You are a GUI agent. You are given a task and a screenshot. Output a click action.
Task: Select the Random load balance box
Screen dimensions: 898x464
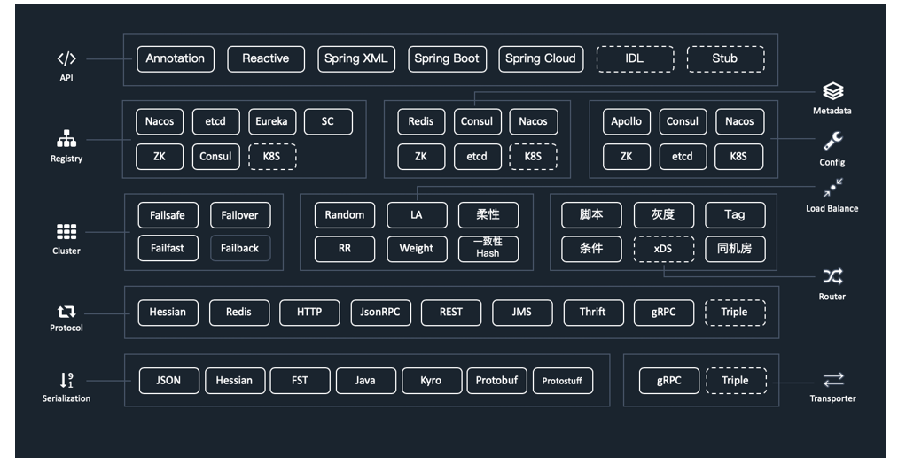click(345, 215)
